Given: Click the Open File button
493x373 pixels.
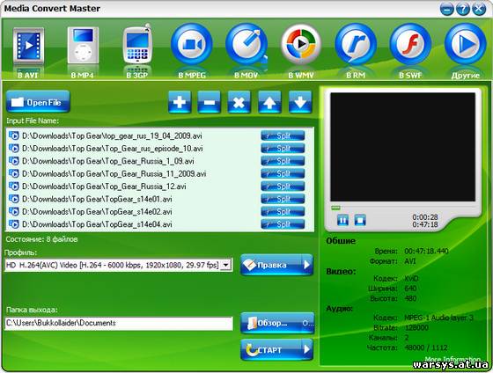Looking at the screenshot, I should (38, 102).
